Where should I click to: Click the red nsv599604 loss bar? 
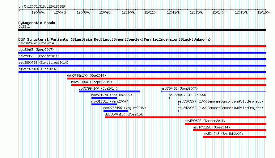click(x=169, y=85)
